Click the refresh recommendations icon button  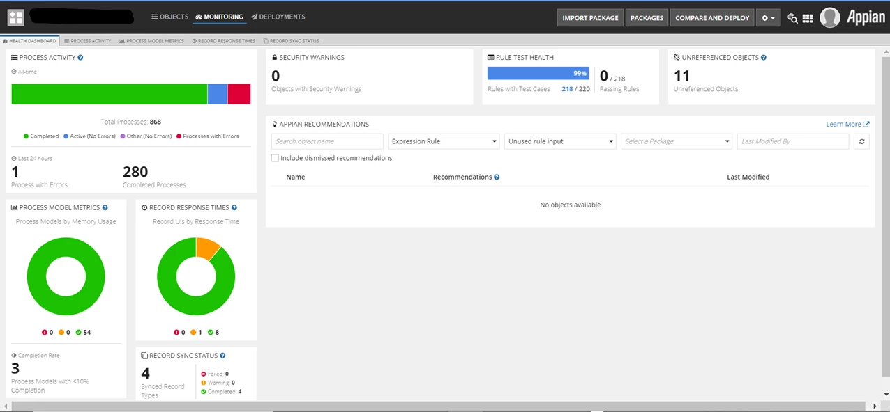(x=861, y=141)
